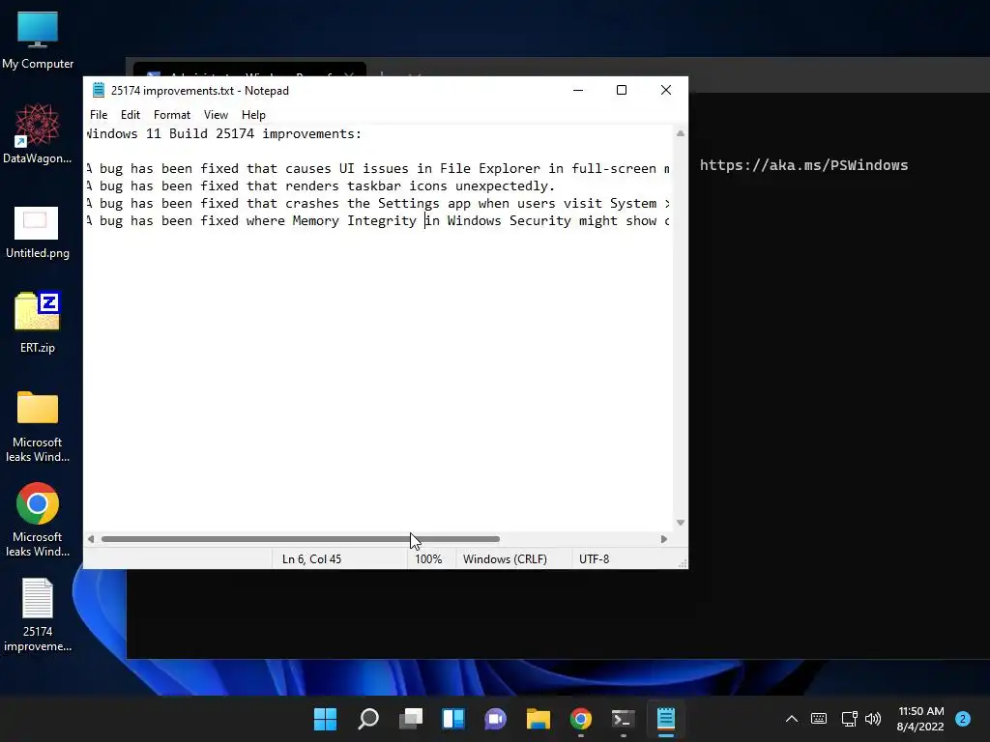
Task: Click Notepad scroll right arrow
Action: tap(663, 539)
